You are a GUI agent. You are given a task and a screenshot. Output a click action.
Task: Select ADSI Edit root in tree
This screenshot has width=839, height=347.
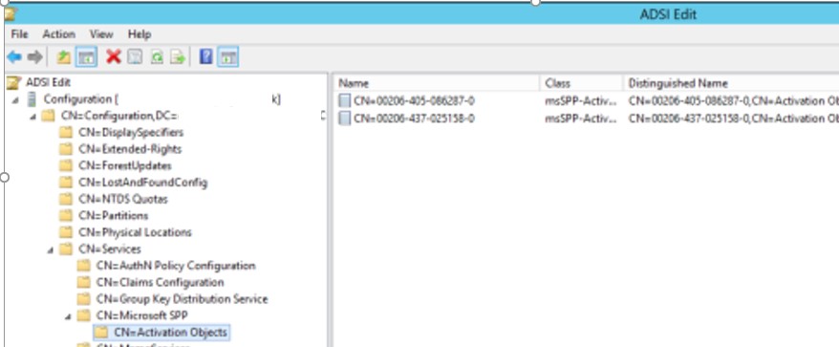[x=48, y=82]
